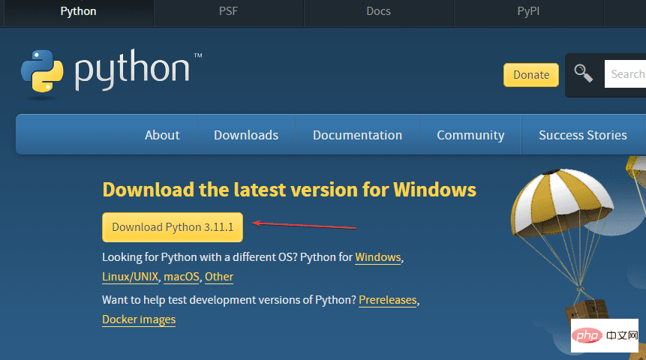Image resolution: width=646 pixels, height=360 pixels.
Task: Open the About menu
Action: pyautogui.click(x=162, y=135)
